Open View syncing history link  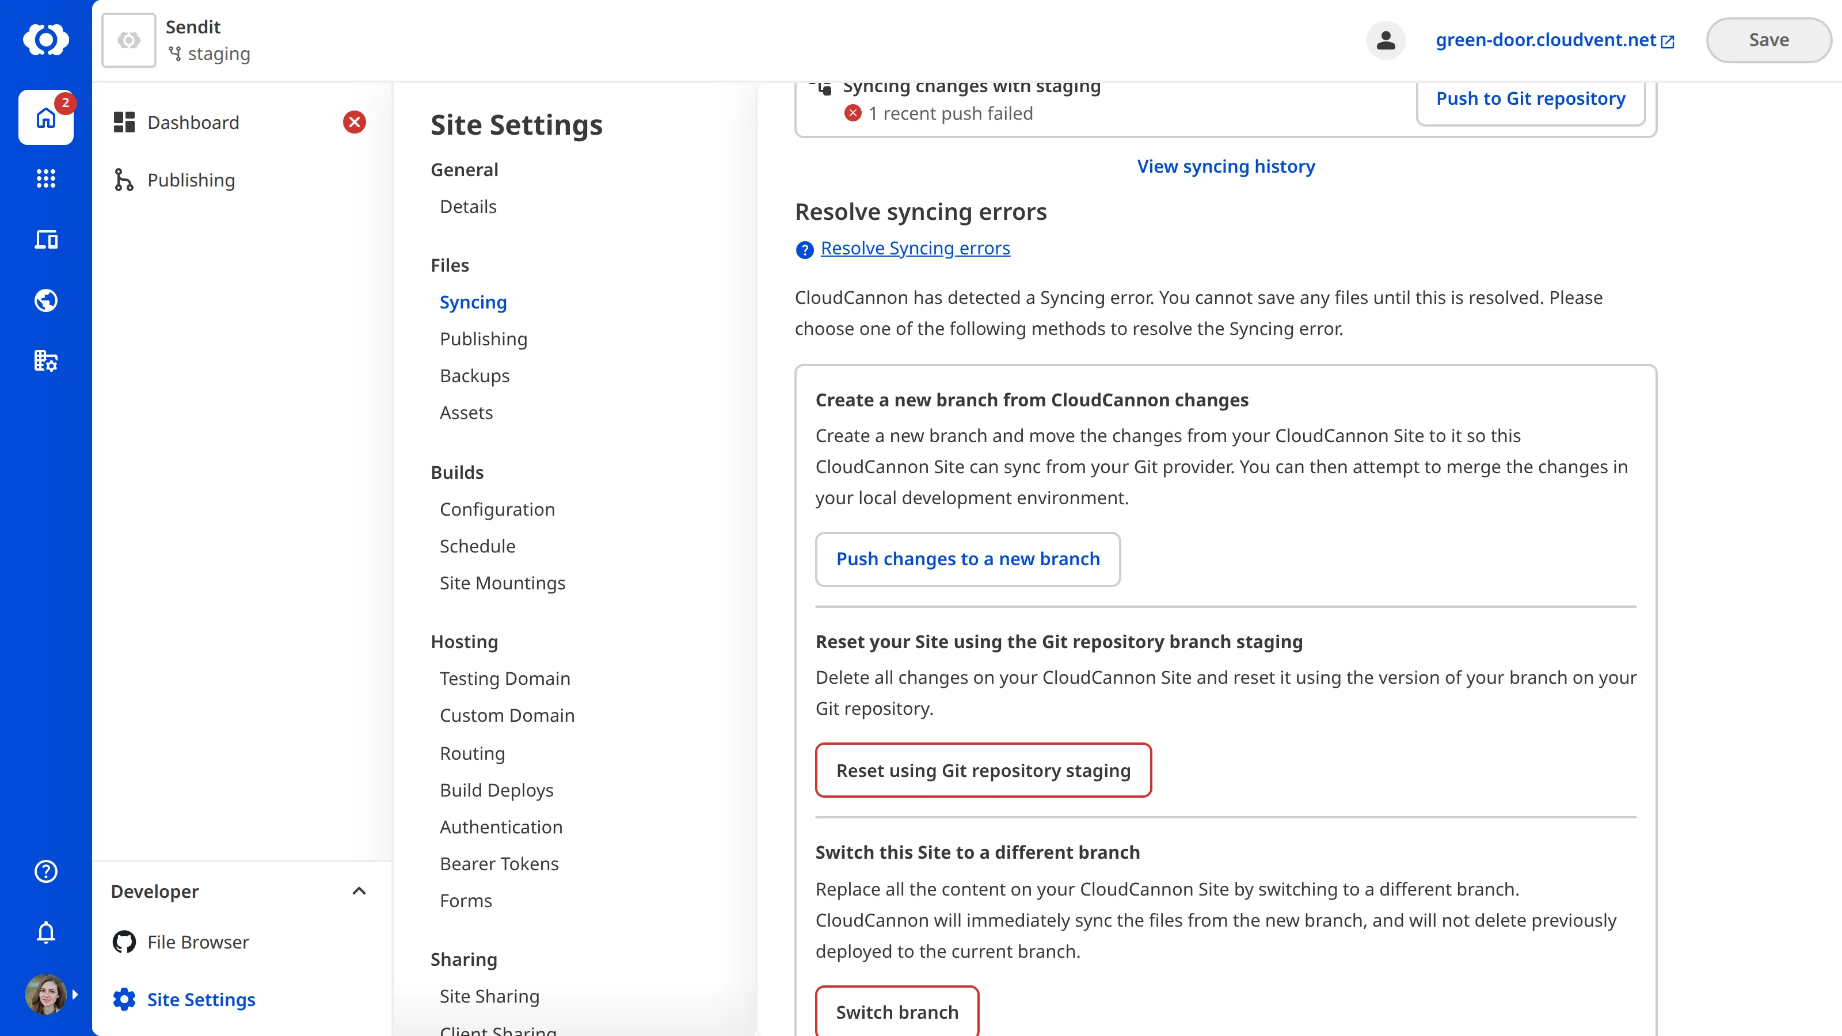pos(1226,166)
